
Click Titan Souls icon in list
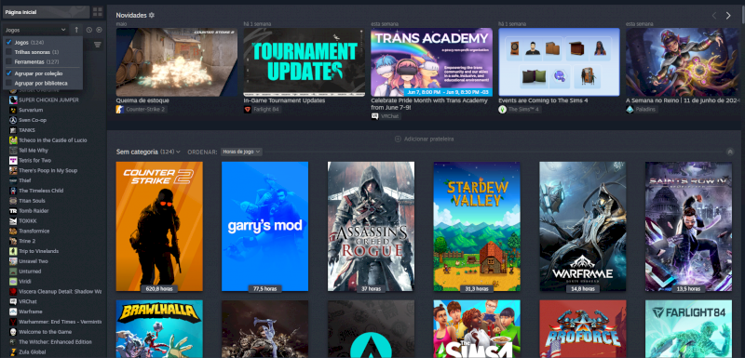(x=13, y=201)
